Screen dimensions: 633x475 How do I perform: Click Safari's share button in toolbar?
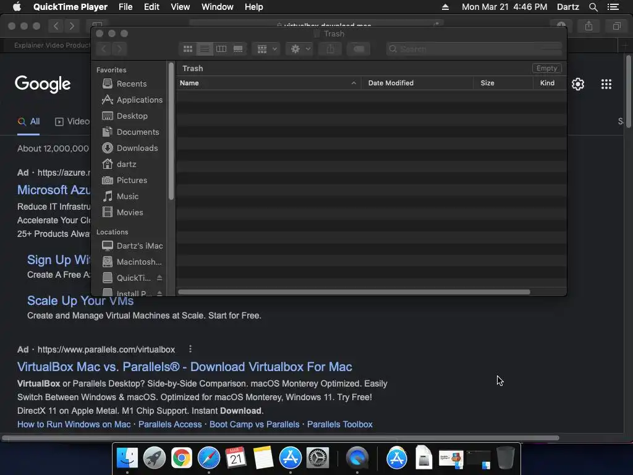(x=589, y=26)
